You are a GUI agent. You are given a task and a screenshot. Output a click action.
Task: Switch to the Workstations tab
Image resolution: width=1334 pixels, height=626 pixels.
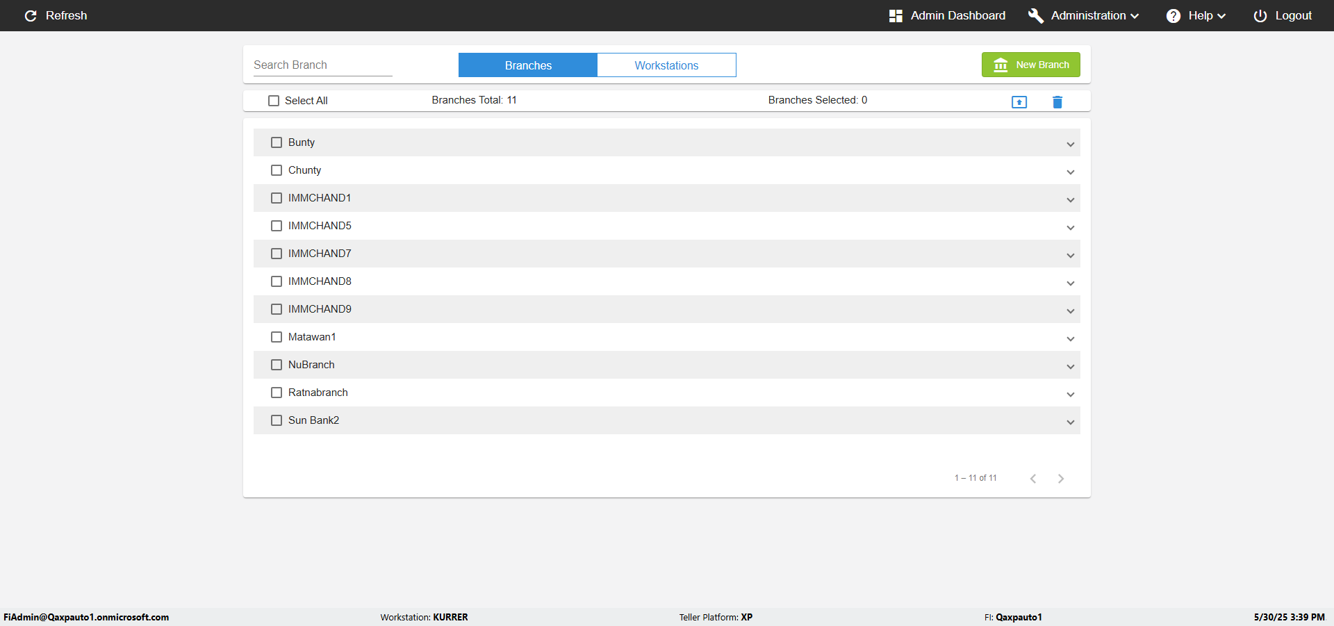tap(666, 65)
